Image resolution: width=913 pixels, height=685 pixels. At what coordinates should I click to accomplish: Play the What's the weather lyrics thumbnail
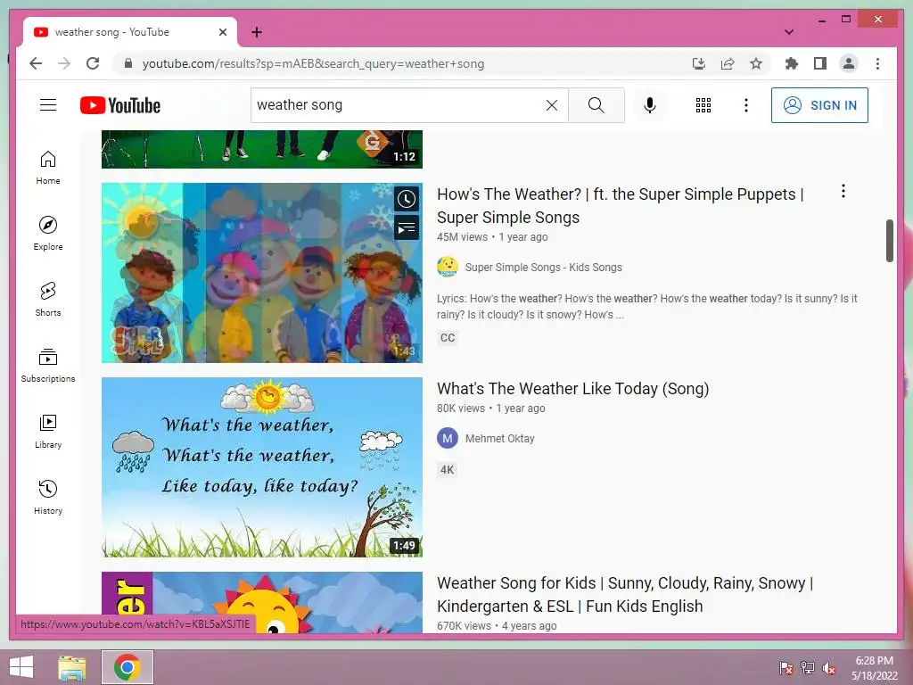(x=261, y=467)
